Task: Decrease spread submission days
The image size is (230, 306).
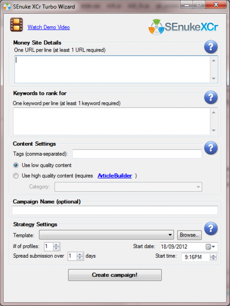Action: pos(80,258)
